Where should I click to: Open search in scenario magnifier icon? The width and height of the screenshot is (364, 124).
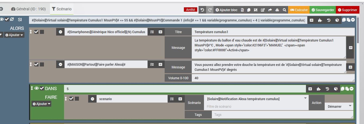(284, 10)
